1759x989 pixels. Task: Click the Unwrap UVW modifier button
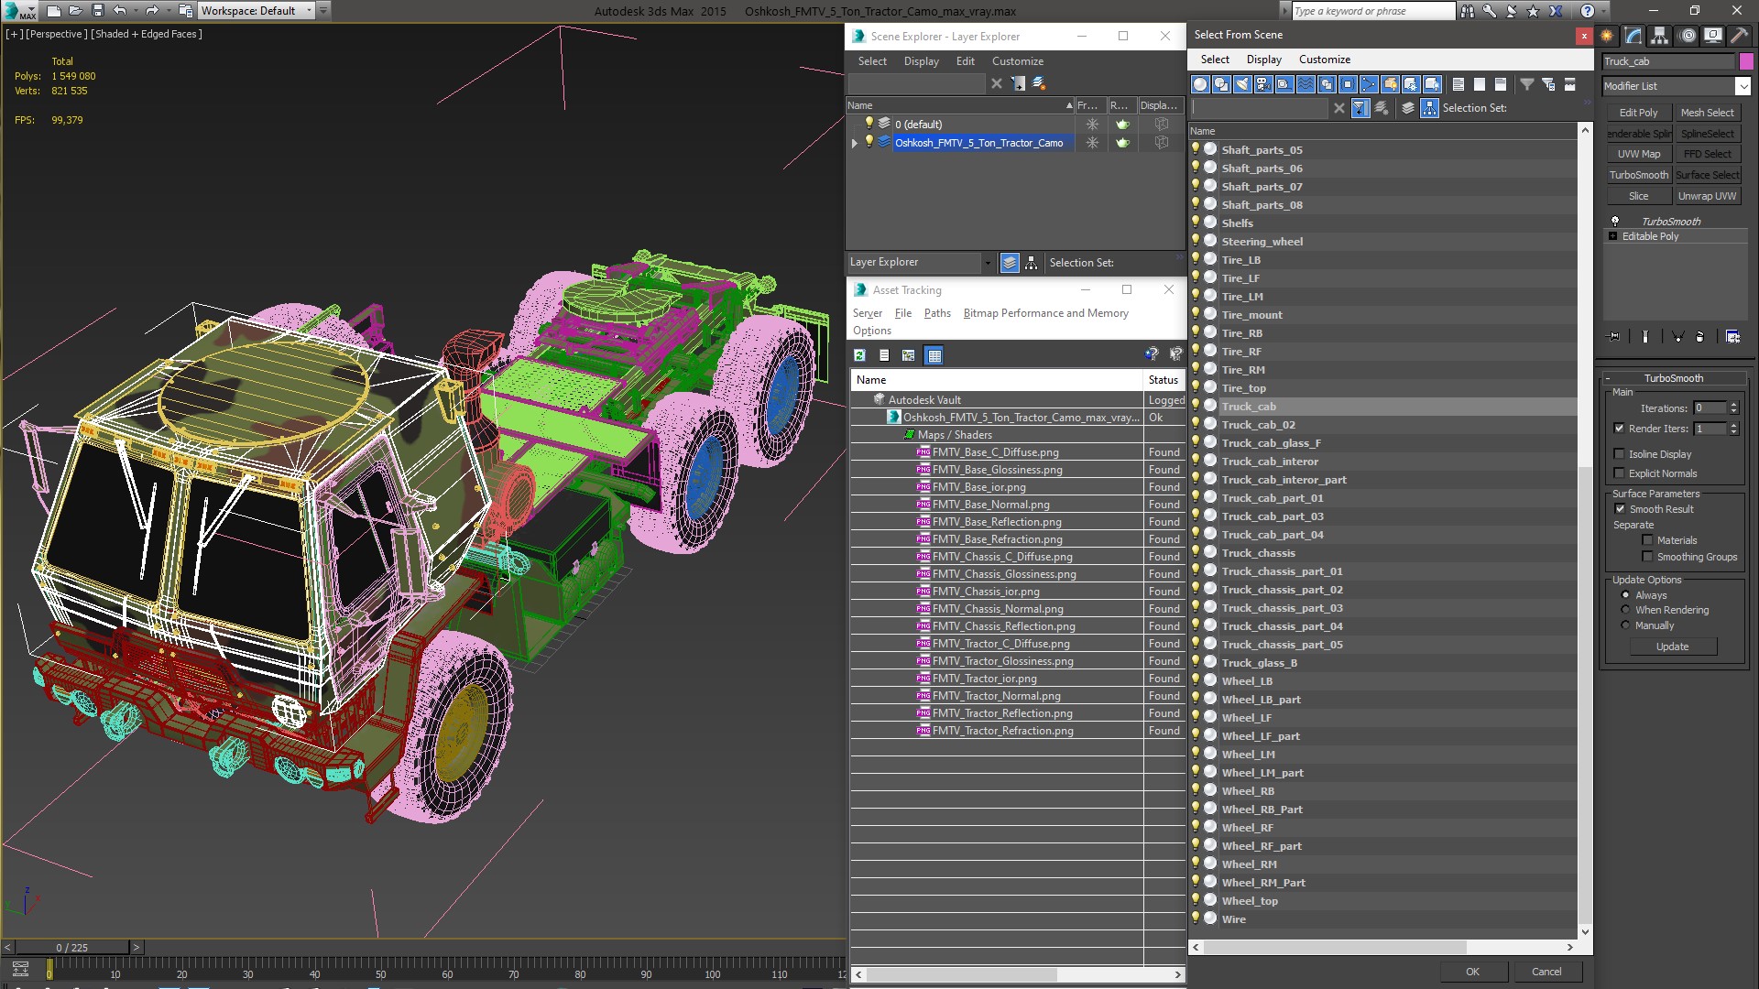[x=1707, y=196]
